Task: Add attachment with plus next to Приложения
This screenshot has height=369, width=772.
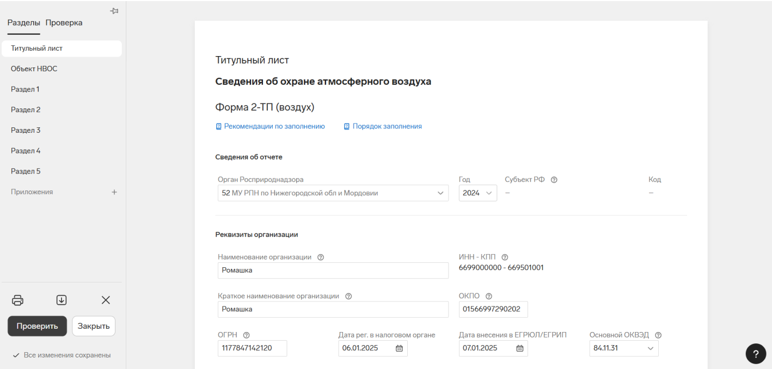Action: click(x=114, y=192)
